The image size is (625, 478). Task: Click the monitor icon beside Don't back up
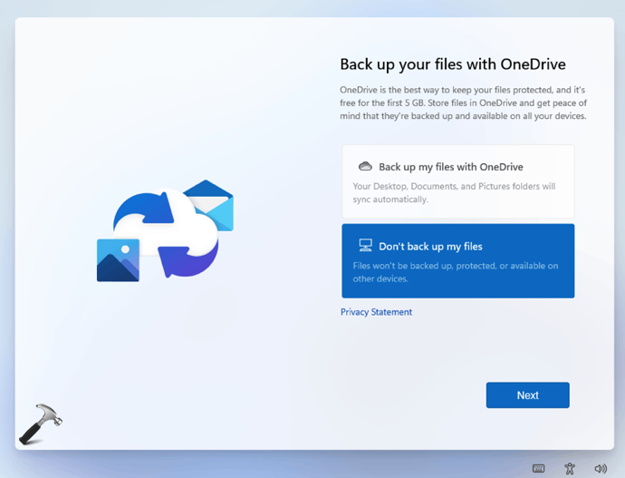click(x=365, y=246)
